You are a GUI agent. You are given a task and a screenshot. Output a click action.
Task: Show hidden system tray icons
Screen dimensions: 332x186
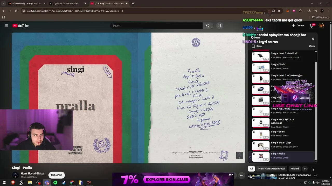301,183
